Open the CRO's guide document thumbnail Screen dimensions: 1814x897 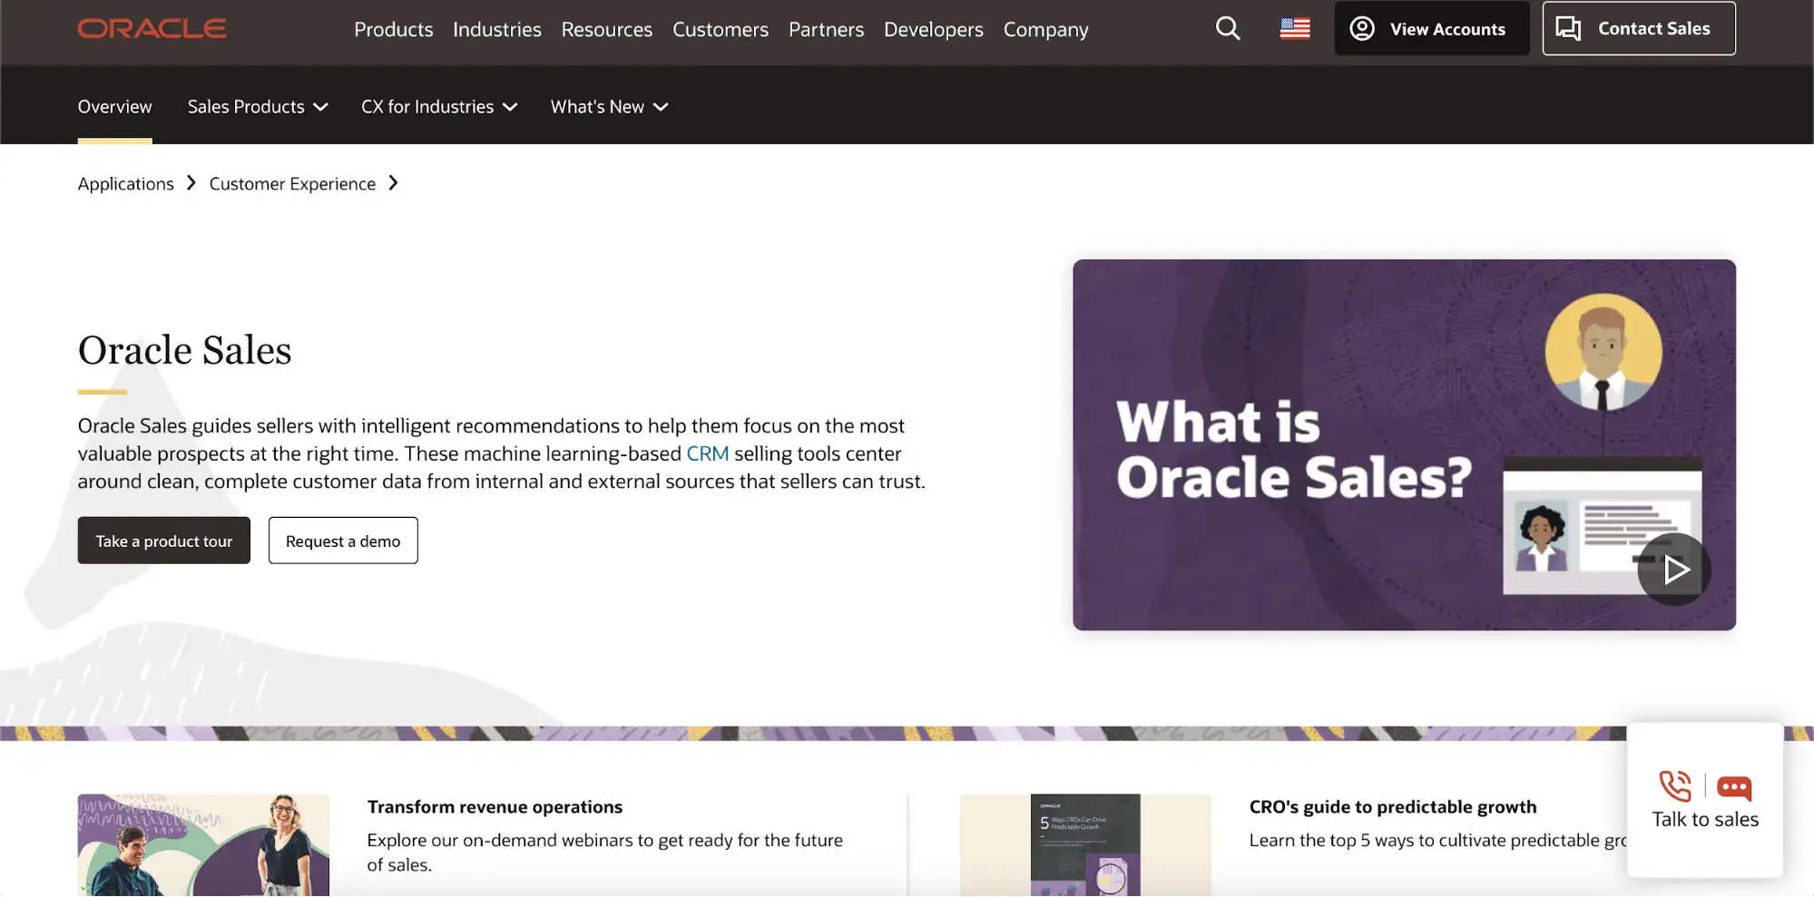tap(1084, 845)
